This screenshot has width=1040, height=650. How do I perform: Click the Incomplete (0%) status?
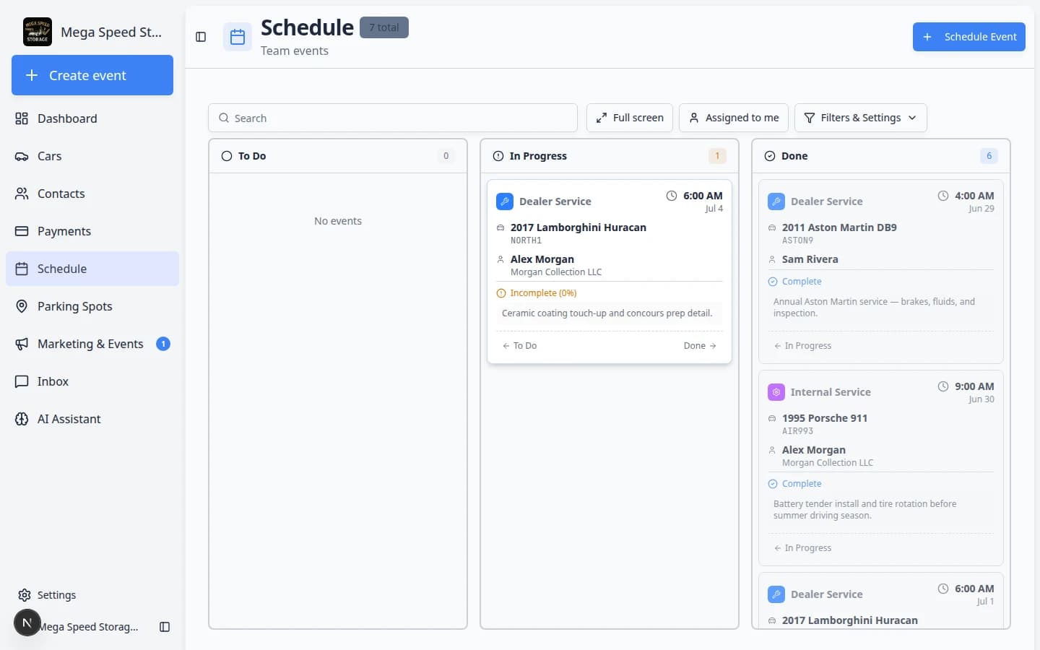coord(537,293)
